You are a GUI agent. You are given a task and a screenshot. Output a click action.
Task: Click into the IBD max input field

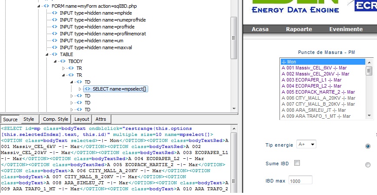300,180
